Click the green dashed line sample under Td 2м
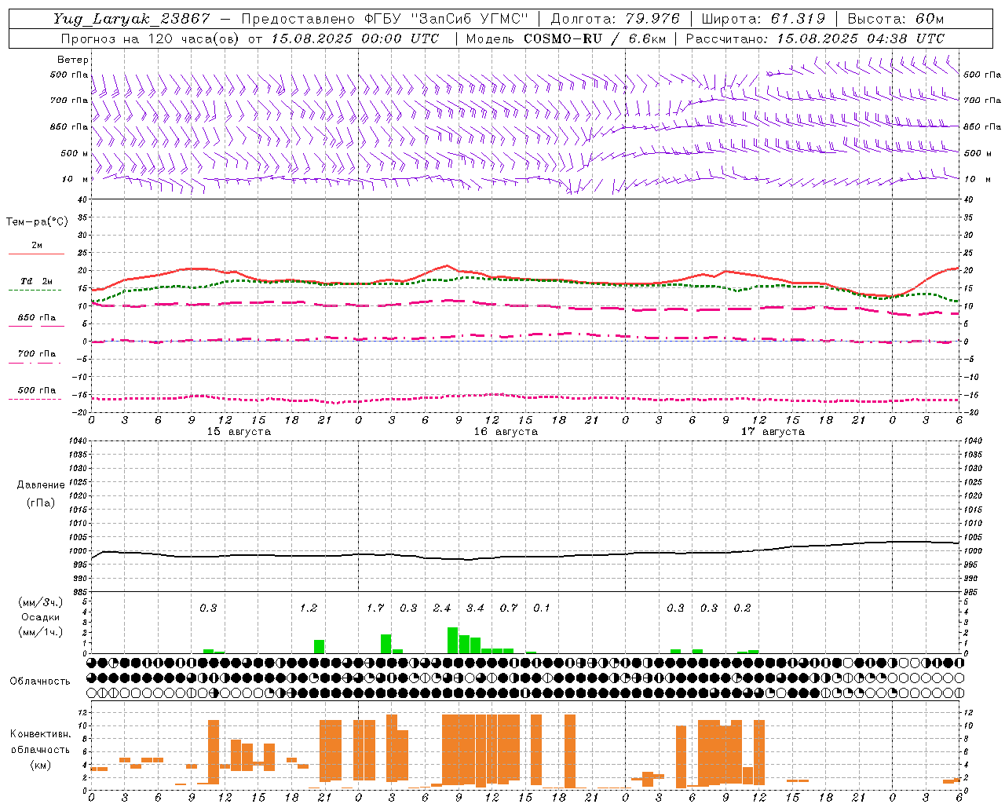Viewport: 1005px width, 804px height. (x=35, y=291)
